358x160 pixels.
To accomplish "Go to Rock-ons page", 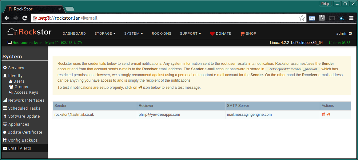I will (161, 33).
